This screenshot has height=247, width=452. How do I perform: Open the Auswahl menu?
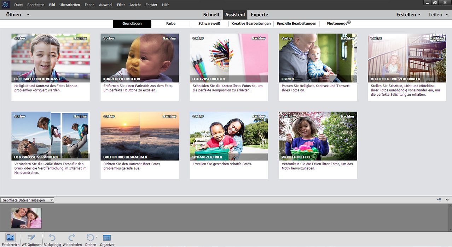click(x=106, y=5)
